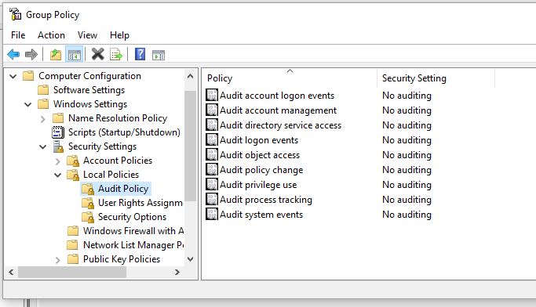
Task: Click the tree pane vertical scrollbar thumb
Action: click(x=191, y=146)
